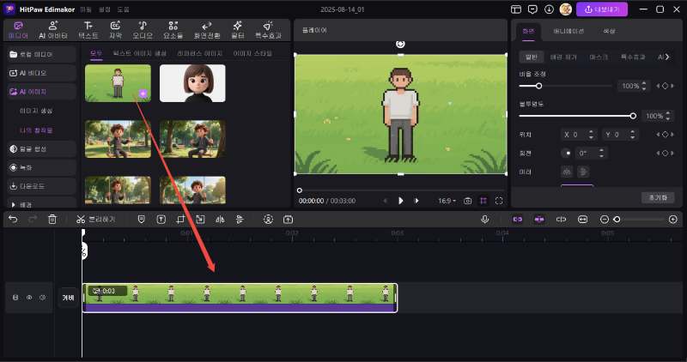Click the mirror flip icon
687x362 pixels.
(220, 220)
